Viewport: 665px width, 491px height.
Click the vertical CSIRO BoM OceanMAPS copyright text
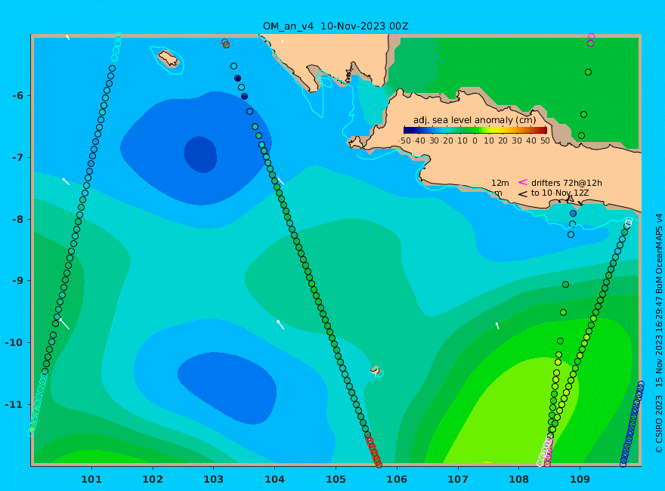click(x=659, y=334)
